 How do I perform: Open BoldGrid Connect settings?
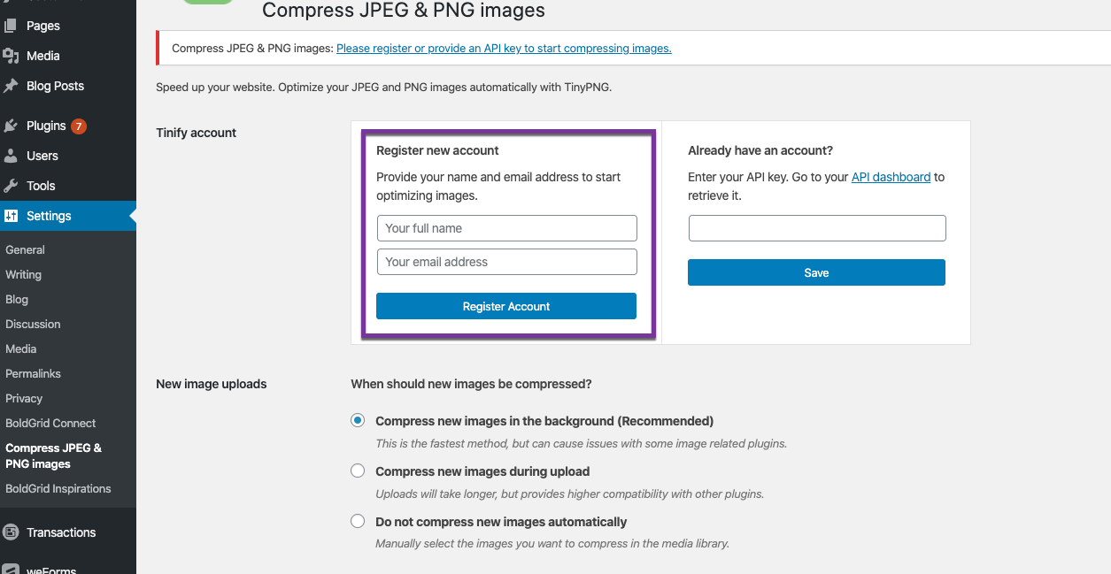tap(50, 424)
